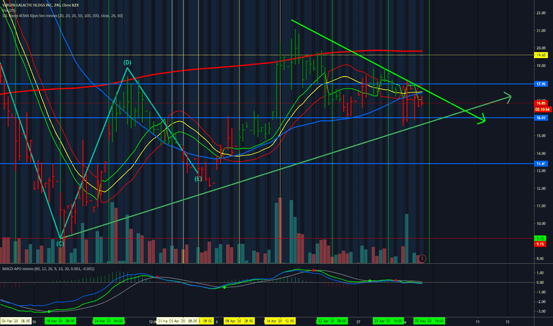Click the 1.00 MACD axis tick
Image resolution: width=553 pixels, height=326 pixels.
click(540, 273)
